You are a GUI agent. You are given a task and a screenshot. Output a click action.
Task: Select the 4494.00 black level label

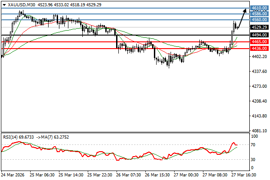[x=260, y=35]
